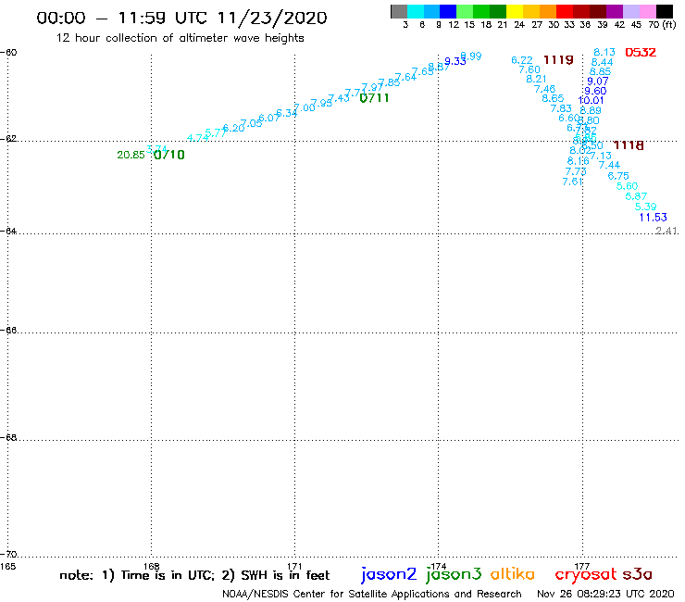This screenshot has height=602, width=685.
Task: Click the 5.87 wave height value
Action: click(x=636, y=196)
